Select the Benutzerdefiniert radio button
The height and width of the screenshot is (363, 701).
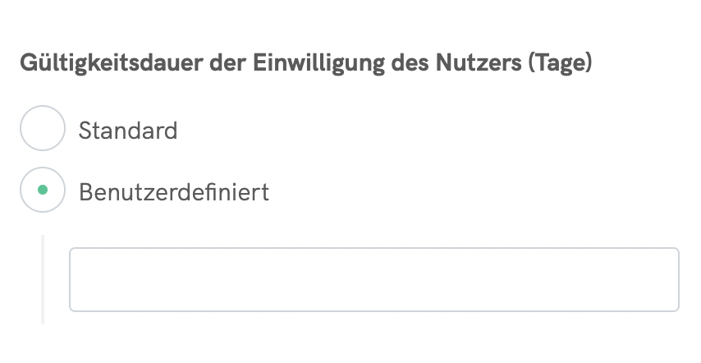pos(42,191)
